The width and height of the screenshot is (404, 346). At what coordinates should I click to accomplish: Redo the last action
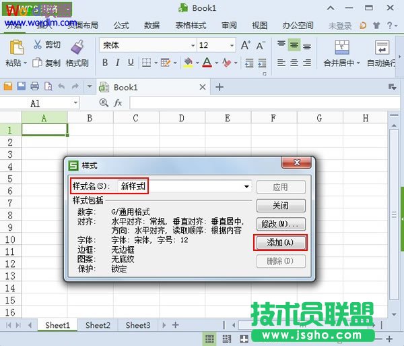click(75, 86)
